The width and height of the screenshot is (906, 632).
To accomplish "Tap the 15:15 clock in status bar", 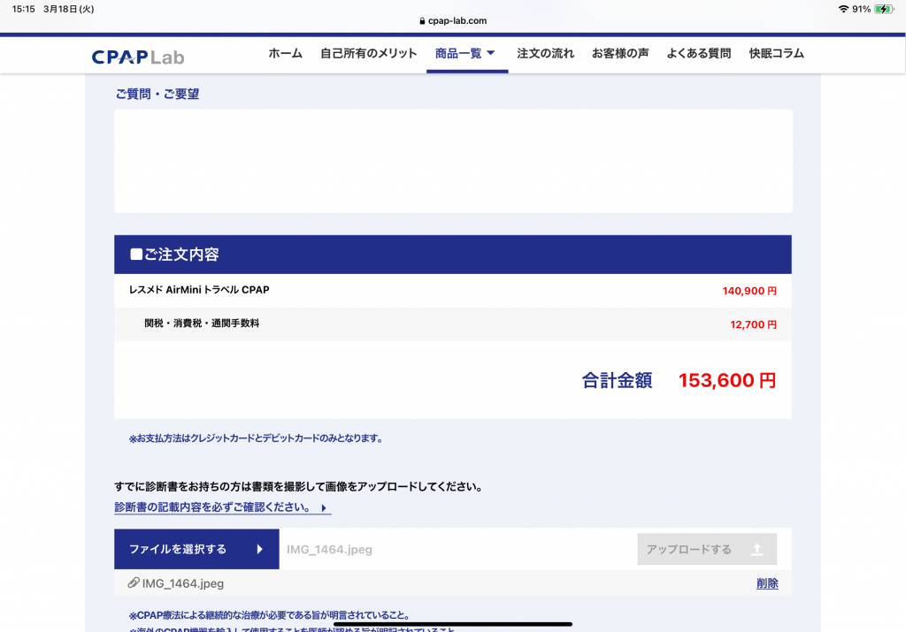I will pos(23,9).
